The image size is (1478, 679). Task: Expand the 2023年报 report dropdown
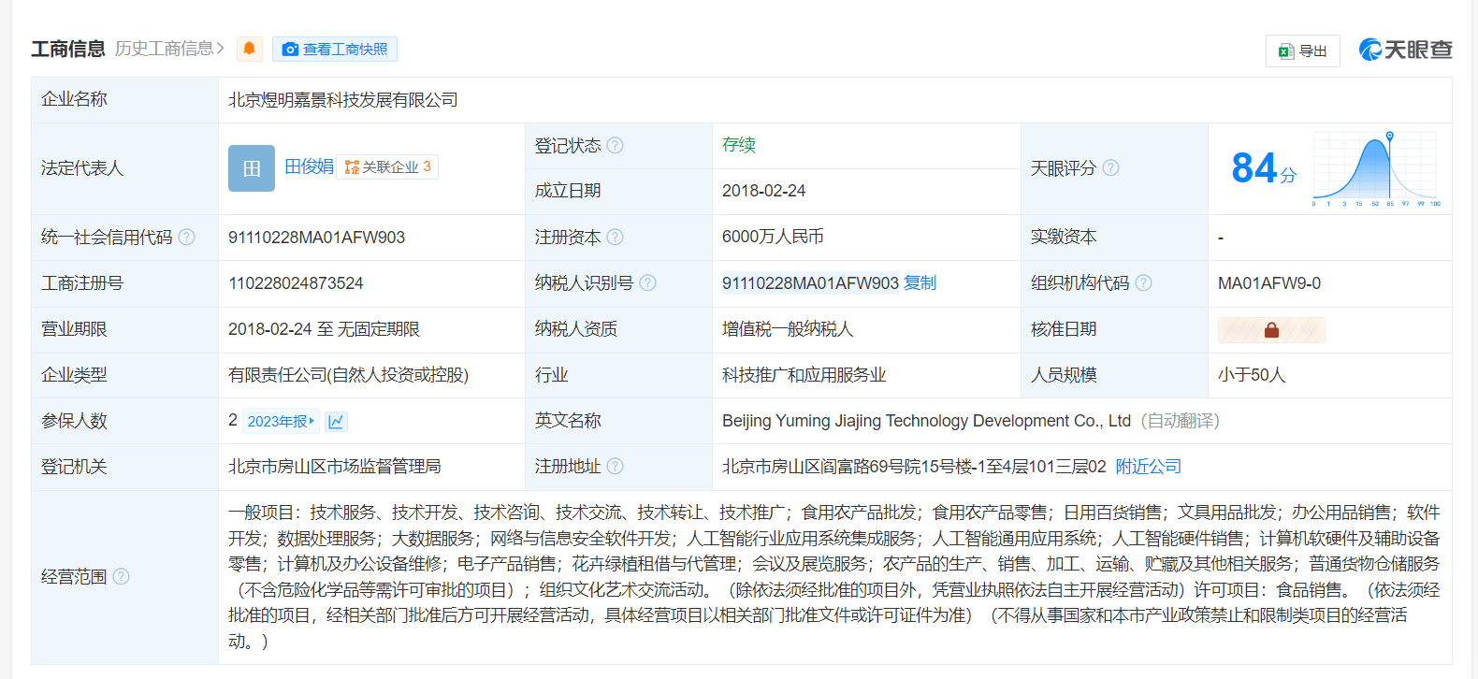point(281,421)
